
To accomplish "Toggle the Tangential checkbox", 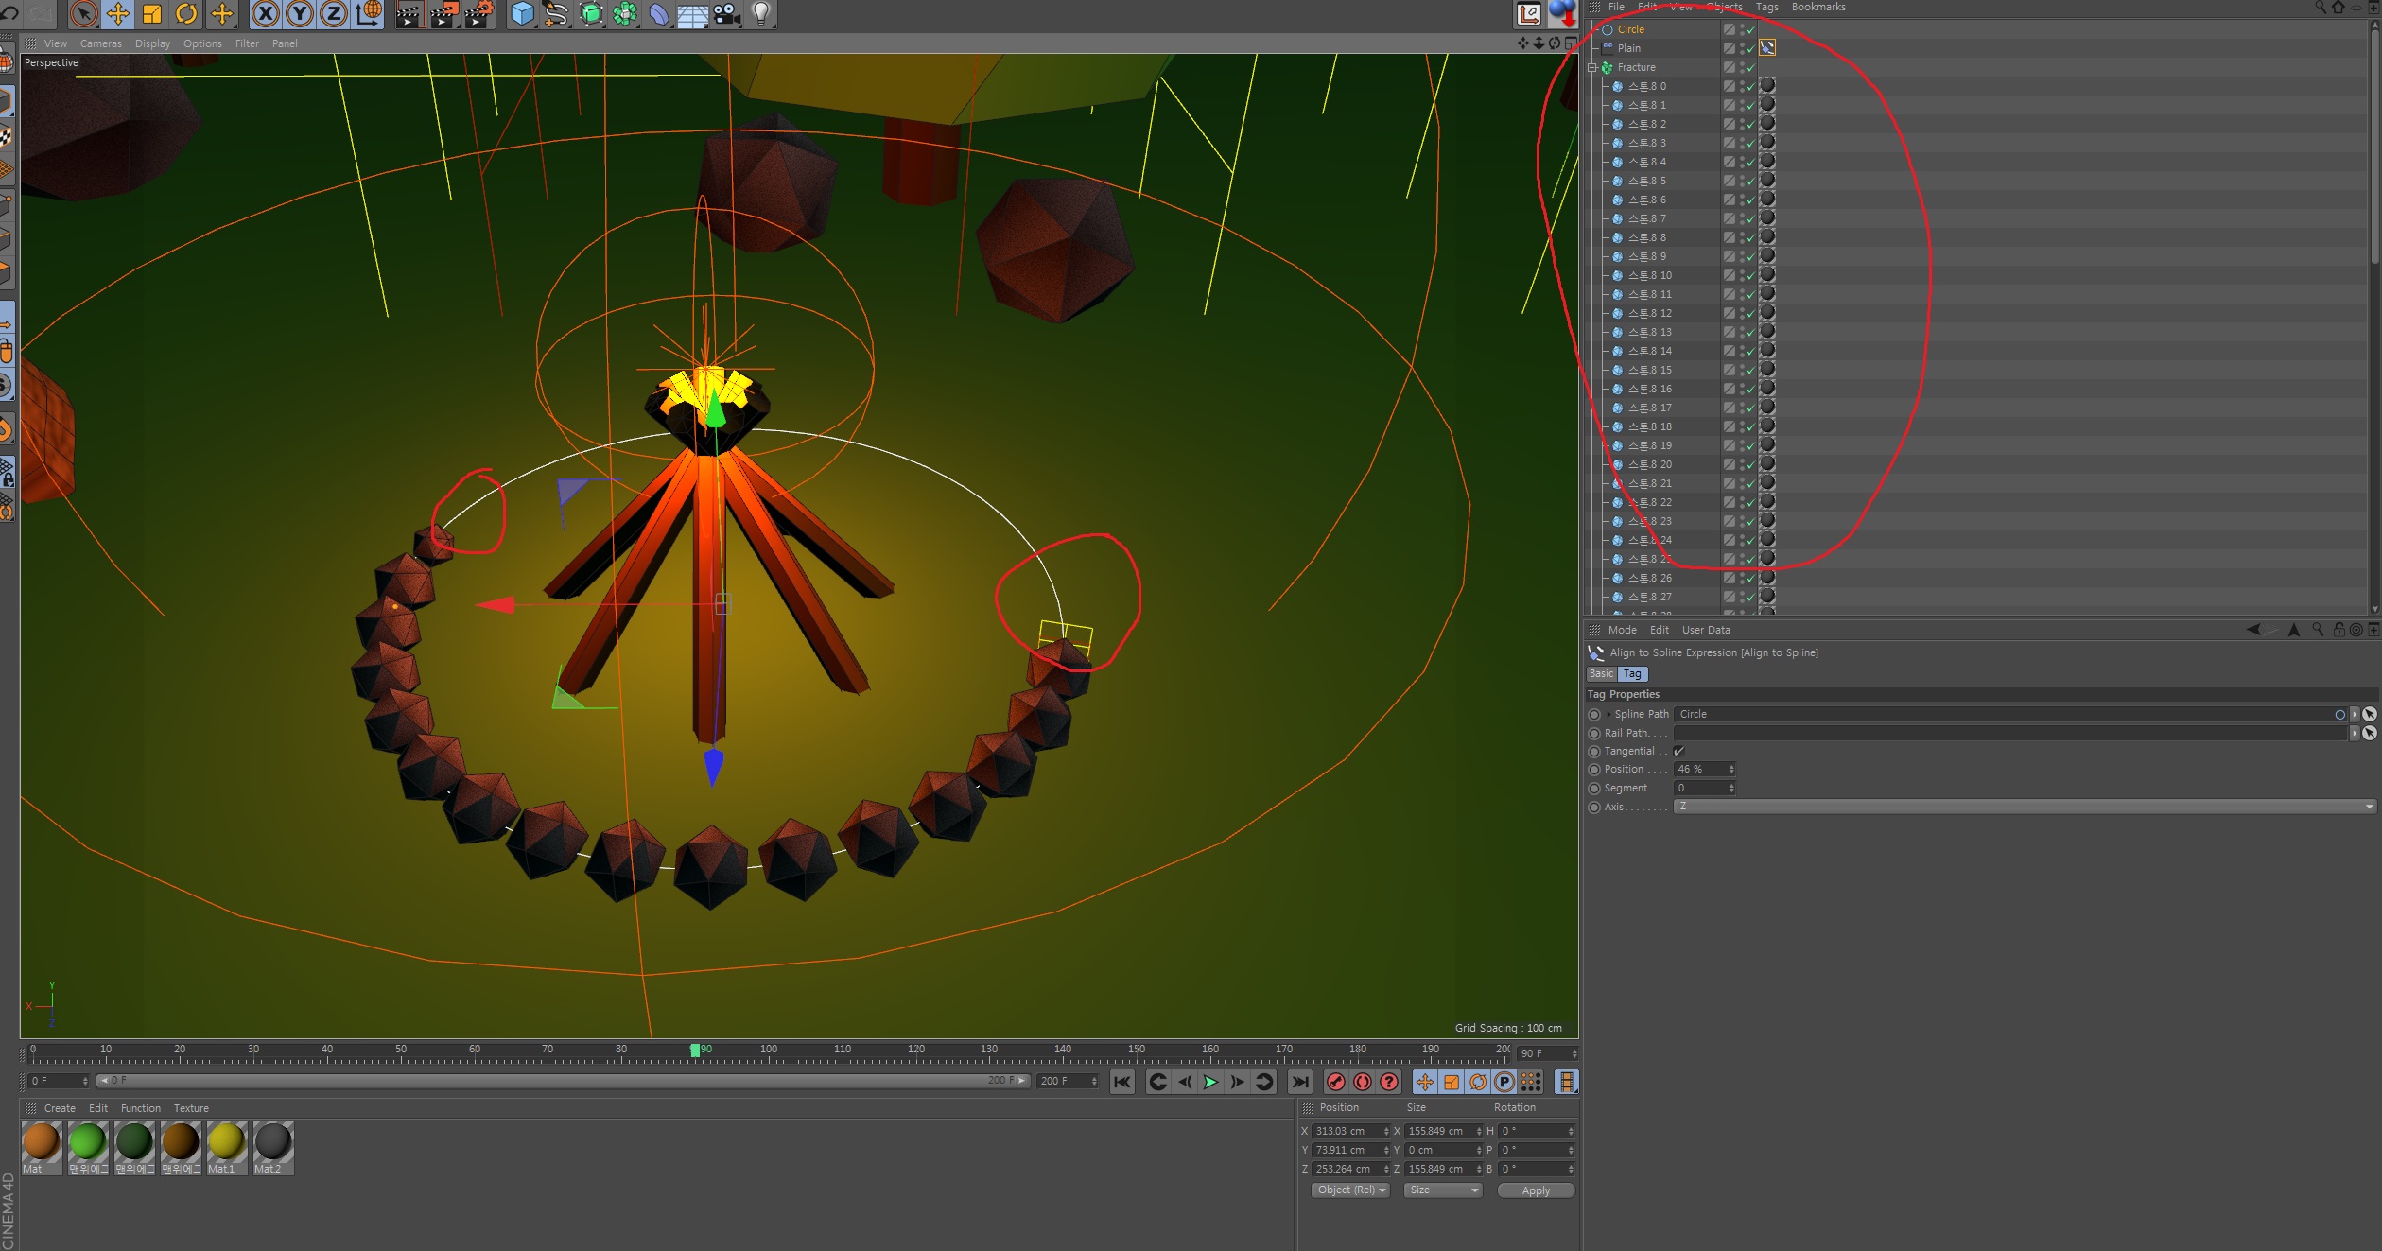I will pyautogui.click(x=1678, y=751).
